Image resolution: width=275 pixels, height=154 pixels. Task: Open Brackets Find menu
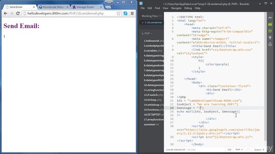coord(157,8)
